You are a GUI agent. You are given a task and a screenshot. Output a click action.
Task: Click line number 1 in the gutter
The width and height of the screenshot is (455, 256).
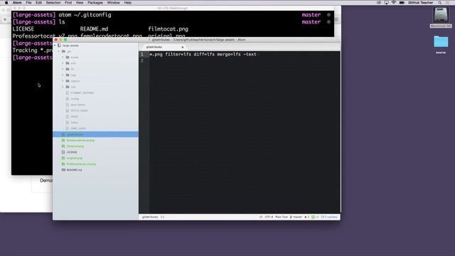point(142,54)
